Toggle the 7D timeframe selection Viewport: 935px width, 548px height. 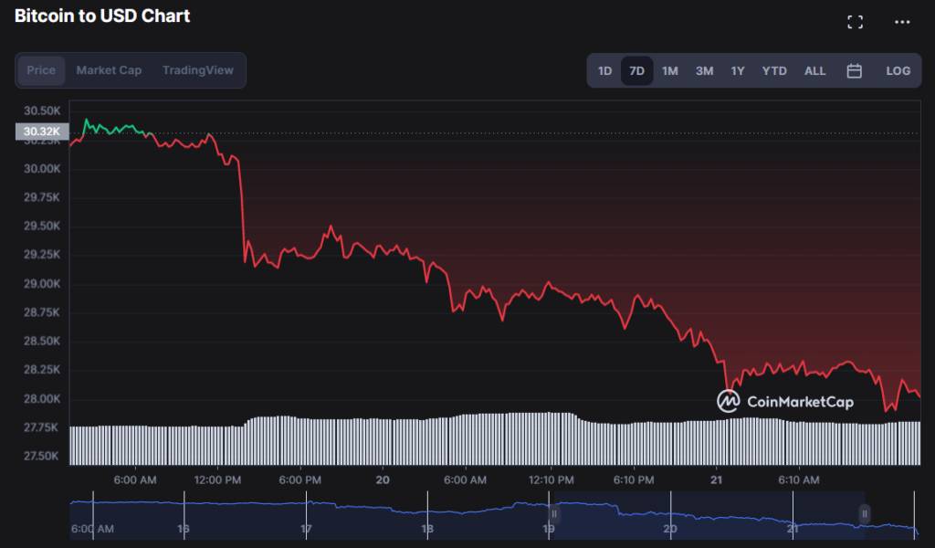pos(636,70)
